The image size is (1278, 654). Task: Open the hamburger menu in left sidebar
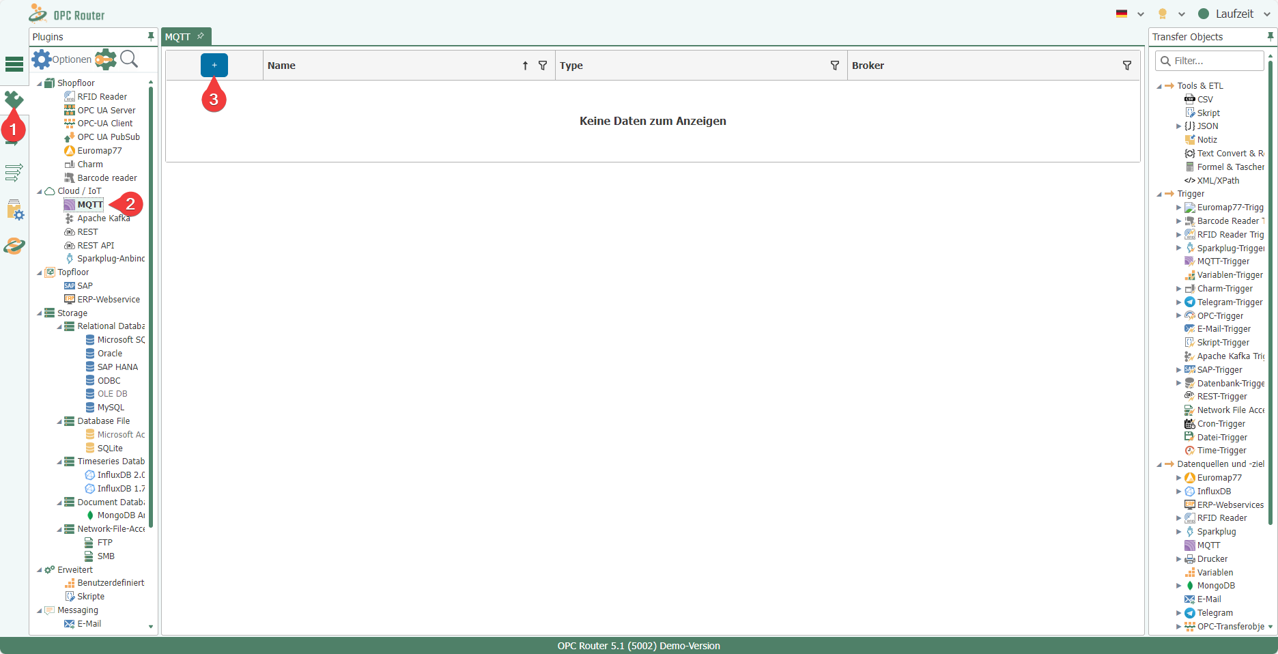14,64
